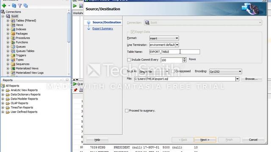Screen dimensions: 271x152
Task: Click the File path input field
Action: pos(185,79)
